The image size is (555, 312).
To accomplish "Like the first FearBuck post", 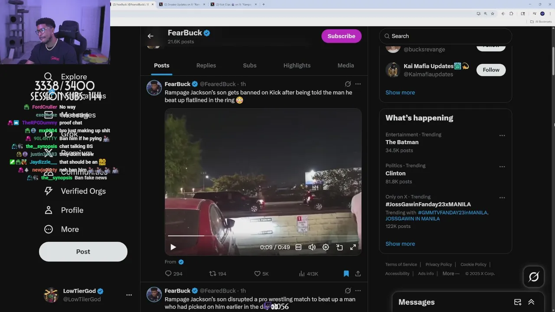I will coord(261,273).
